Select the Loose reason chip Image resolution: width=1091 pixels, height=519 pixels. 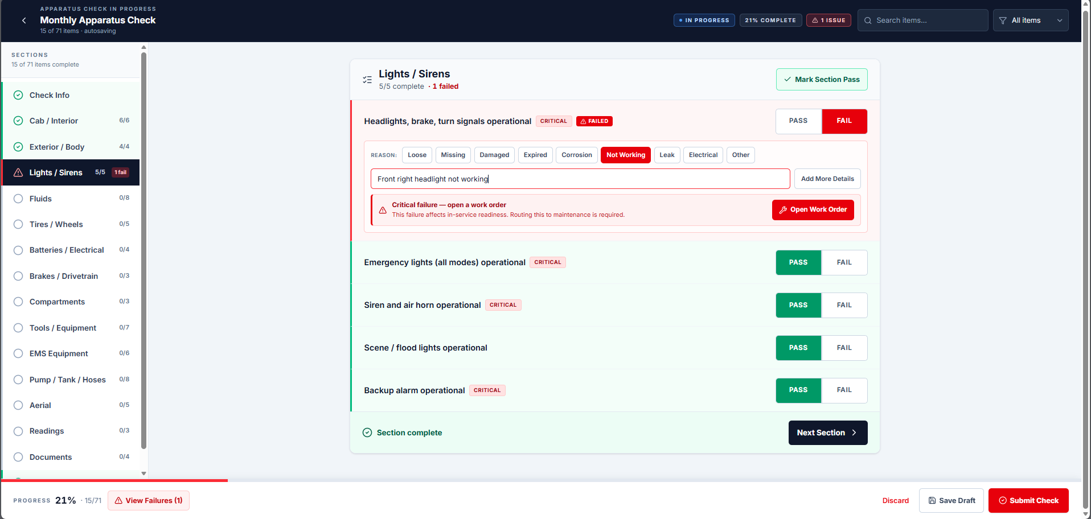tap(417, 155)
